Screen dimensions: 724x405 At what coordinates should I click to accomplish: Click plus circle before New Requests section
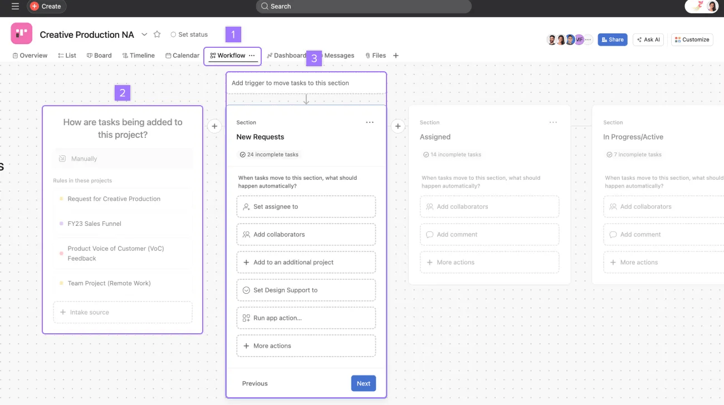tap(214, 126)
